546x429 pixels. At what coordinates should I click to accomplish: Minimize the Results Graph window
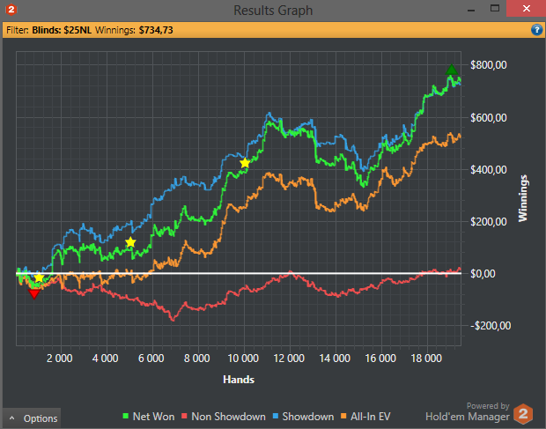(x=471, y=9)
